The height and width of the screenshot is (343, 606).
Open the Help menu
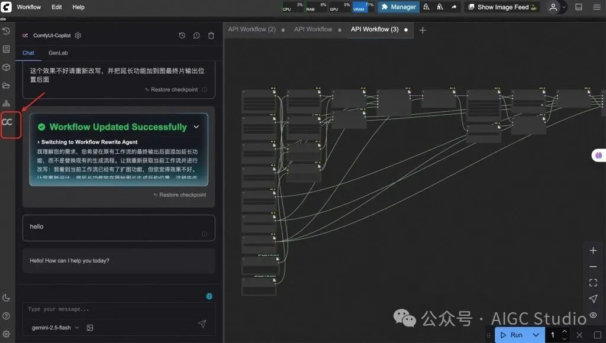pyautogui.click(x=78, y=7)
